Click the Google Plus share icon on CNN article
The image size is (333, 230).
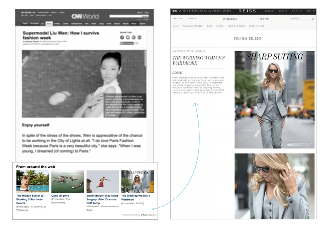tap(133, 37)
